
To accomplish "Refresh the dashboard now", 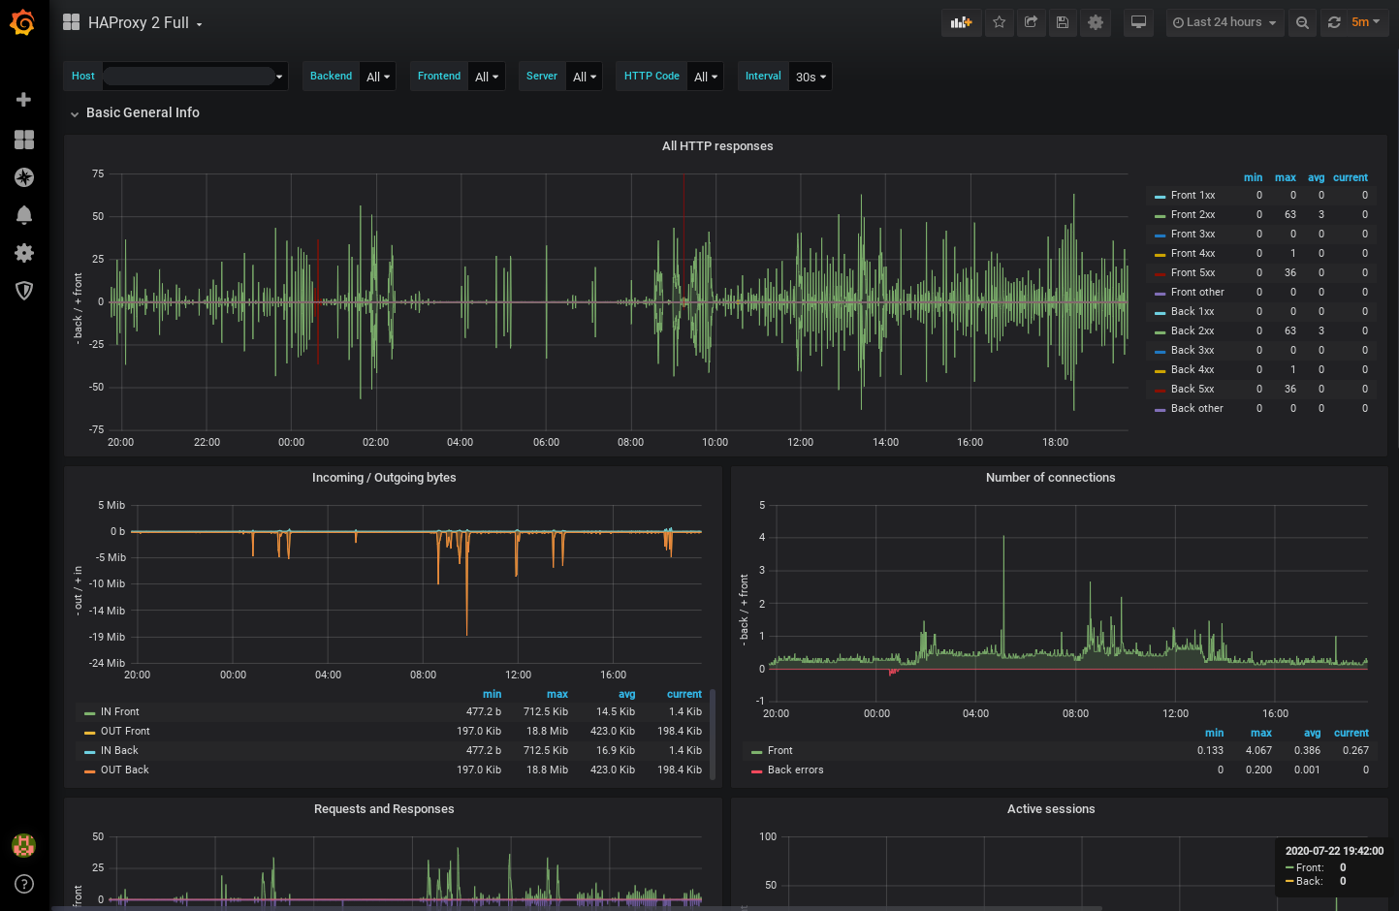I will tap(1334, 22).
